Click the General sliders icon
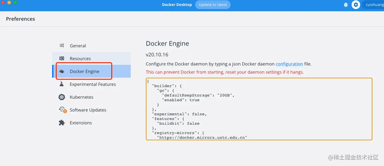This screenshot has height=166, width=384. 62,45
